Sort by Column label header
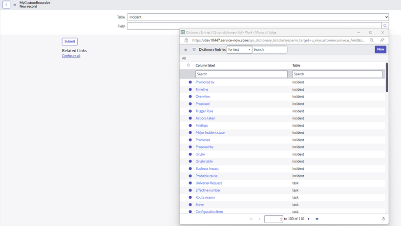The image size is (401, 226). [205, 65]
